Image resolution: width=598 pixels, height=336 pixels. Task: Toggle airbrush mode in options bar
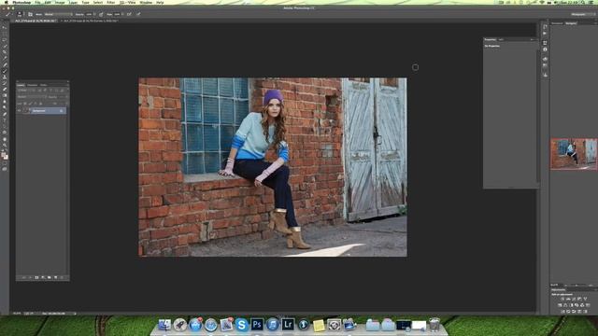click(129, 14)
